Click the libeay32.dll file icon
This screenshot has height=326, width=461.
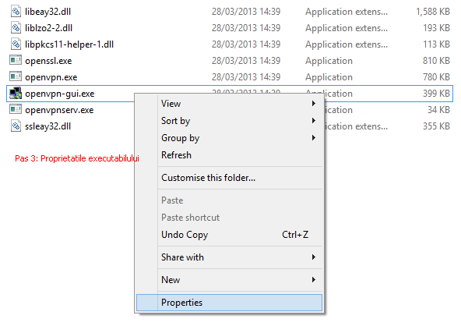click(x=16, y=12)
